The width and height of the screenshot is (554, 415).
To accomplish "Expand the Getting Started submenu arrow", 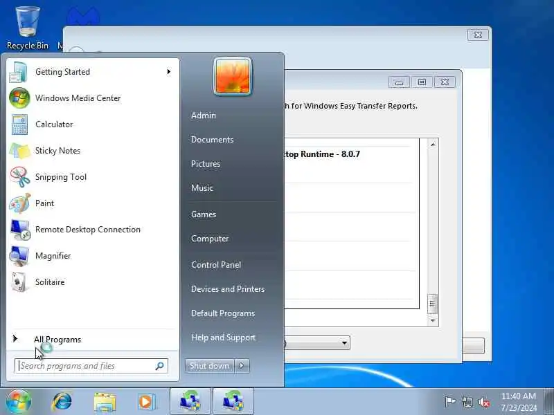I will [169, 72].
